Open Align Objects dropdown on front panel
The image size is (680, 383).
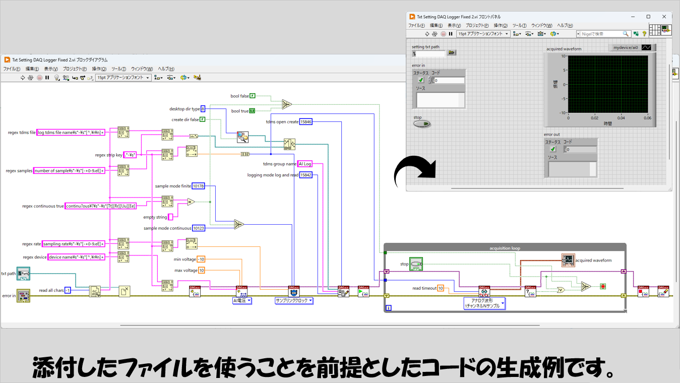pyautogui.click(x=517, y=34)
